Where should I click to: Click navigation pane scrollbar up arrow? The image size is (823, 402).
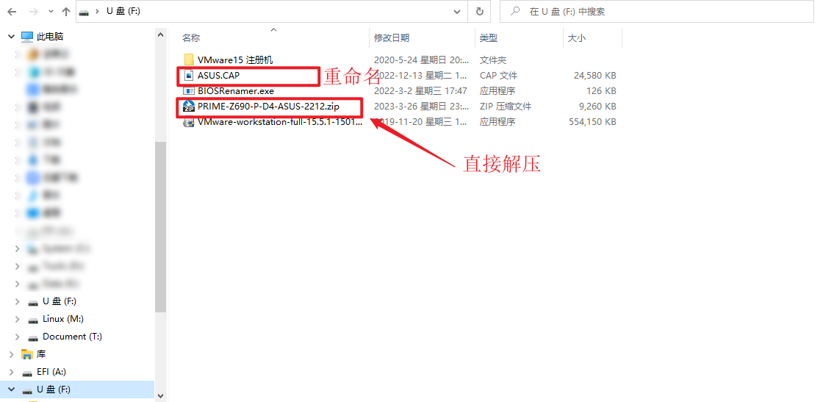click(161, 35)
